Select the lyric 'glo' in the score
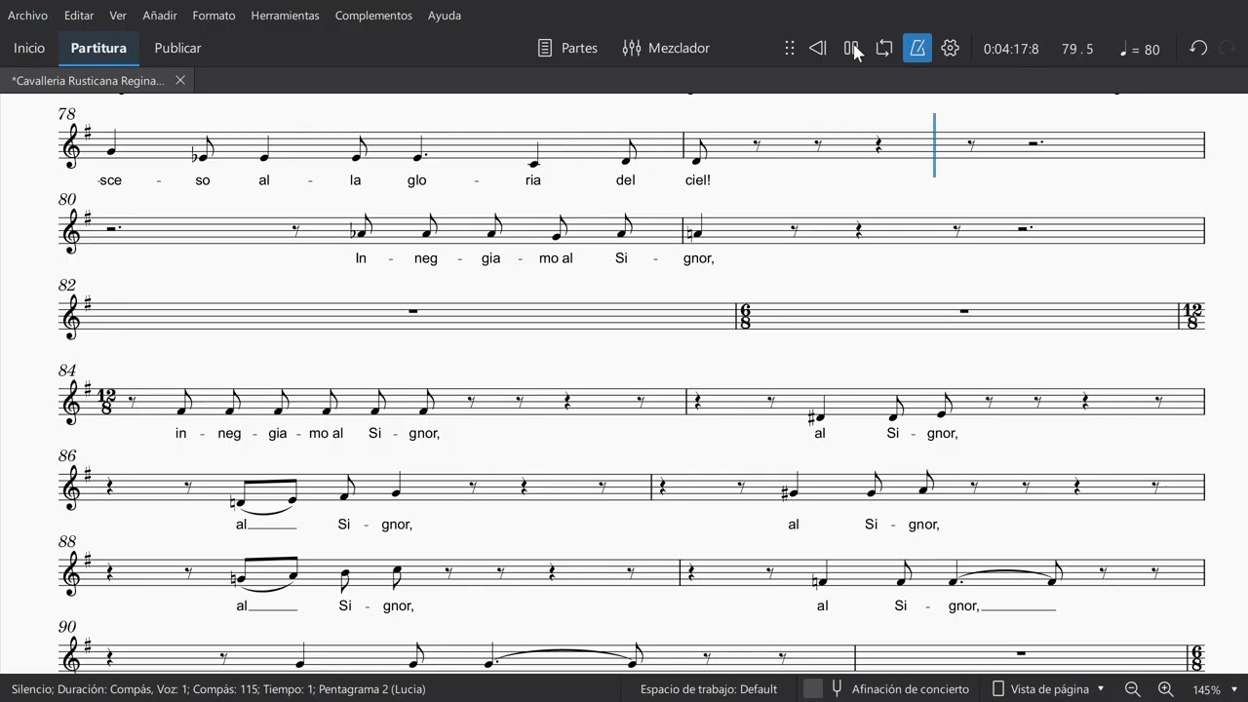This screenshot has width=1248, height=702. click(418, 180)
